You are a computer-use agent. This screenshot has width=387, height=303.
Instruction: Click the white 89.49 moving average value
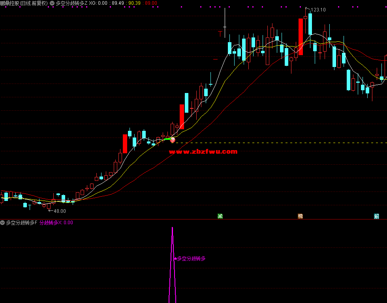(118, 3)
